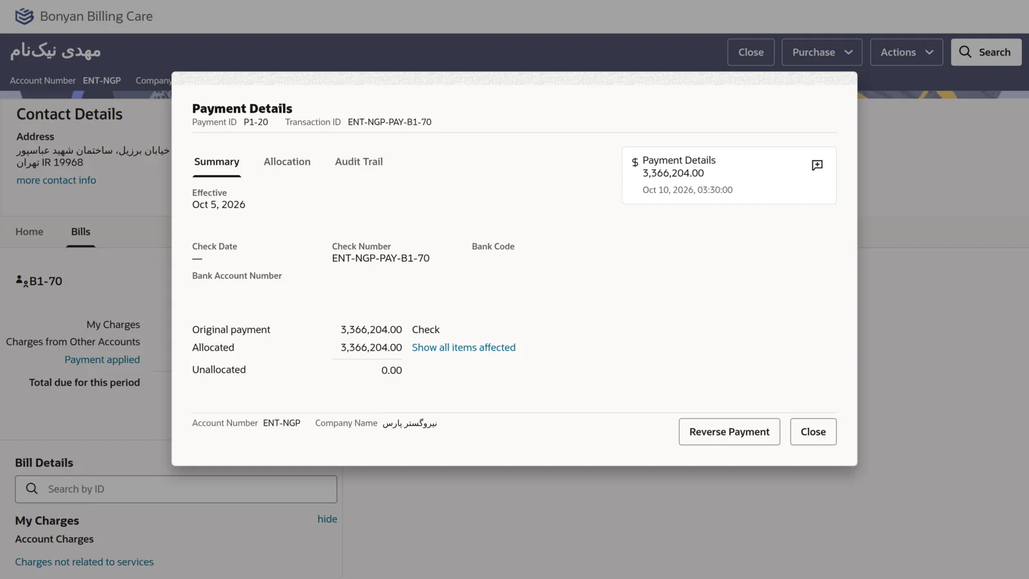Click the Effective date Oct 5, 2026
1029x579 pixels.
click(219, 205)
